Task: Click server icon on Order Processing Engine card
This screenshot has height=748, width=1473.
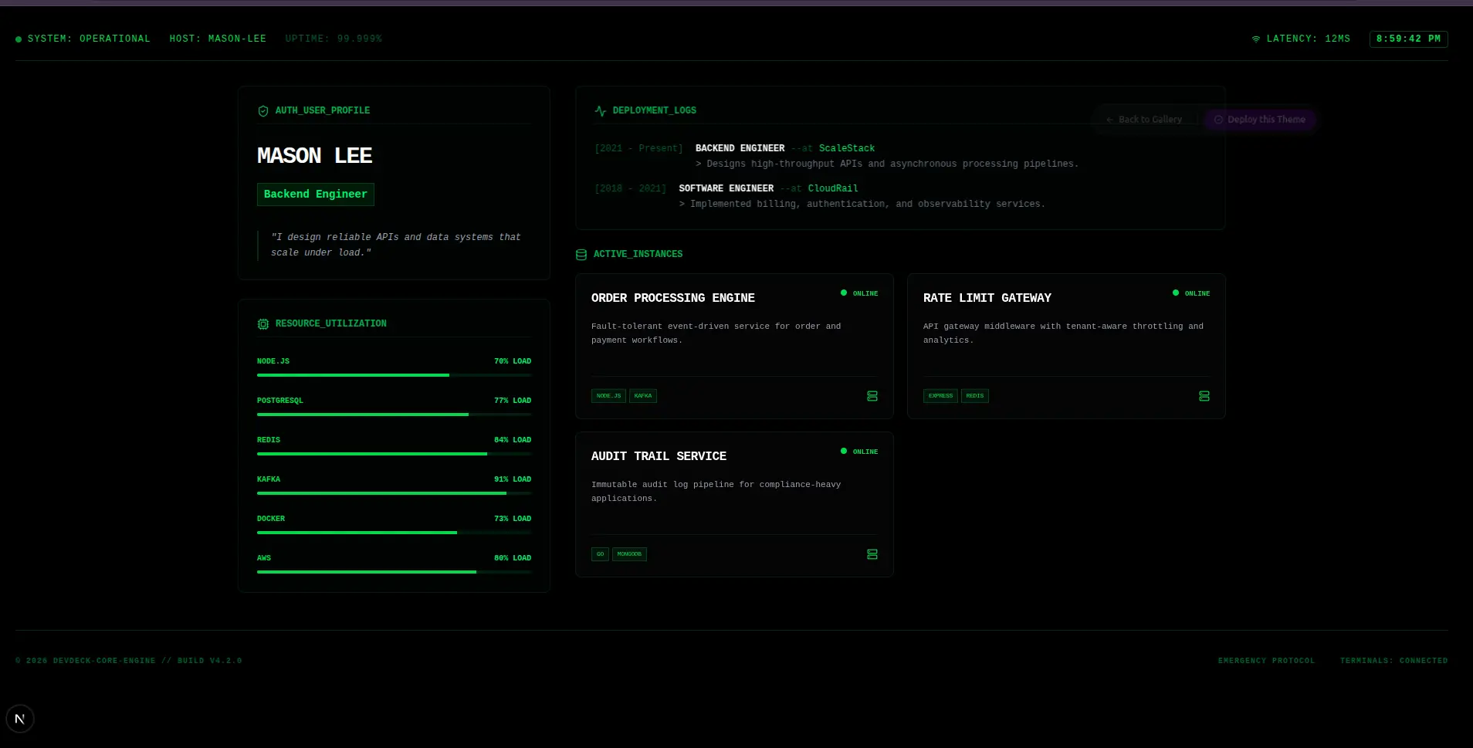Action: coord(872,396)
